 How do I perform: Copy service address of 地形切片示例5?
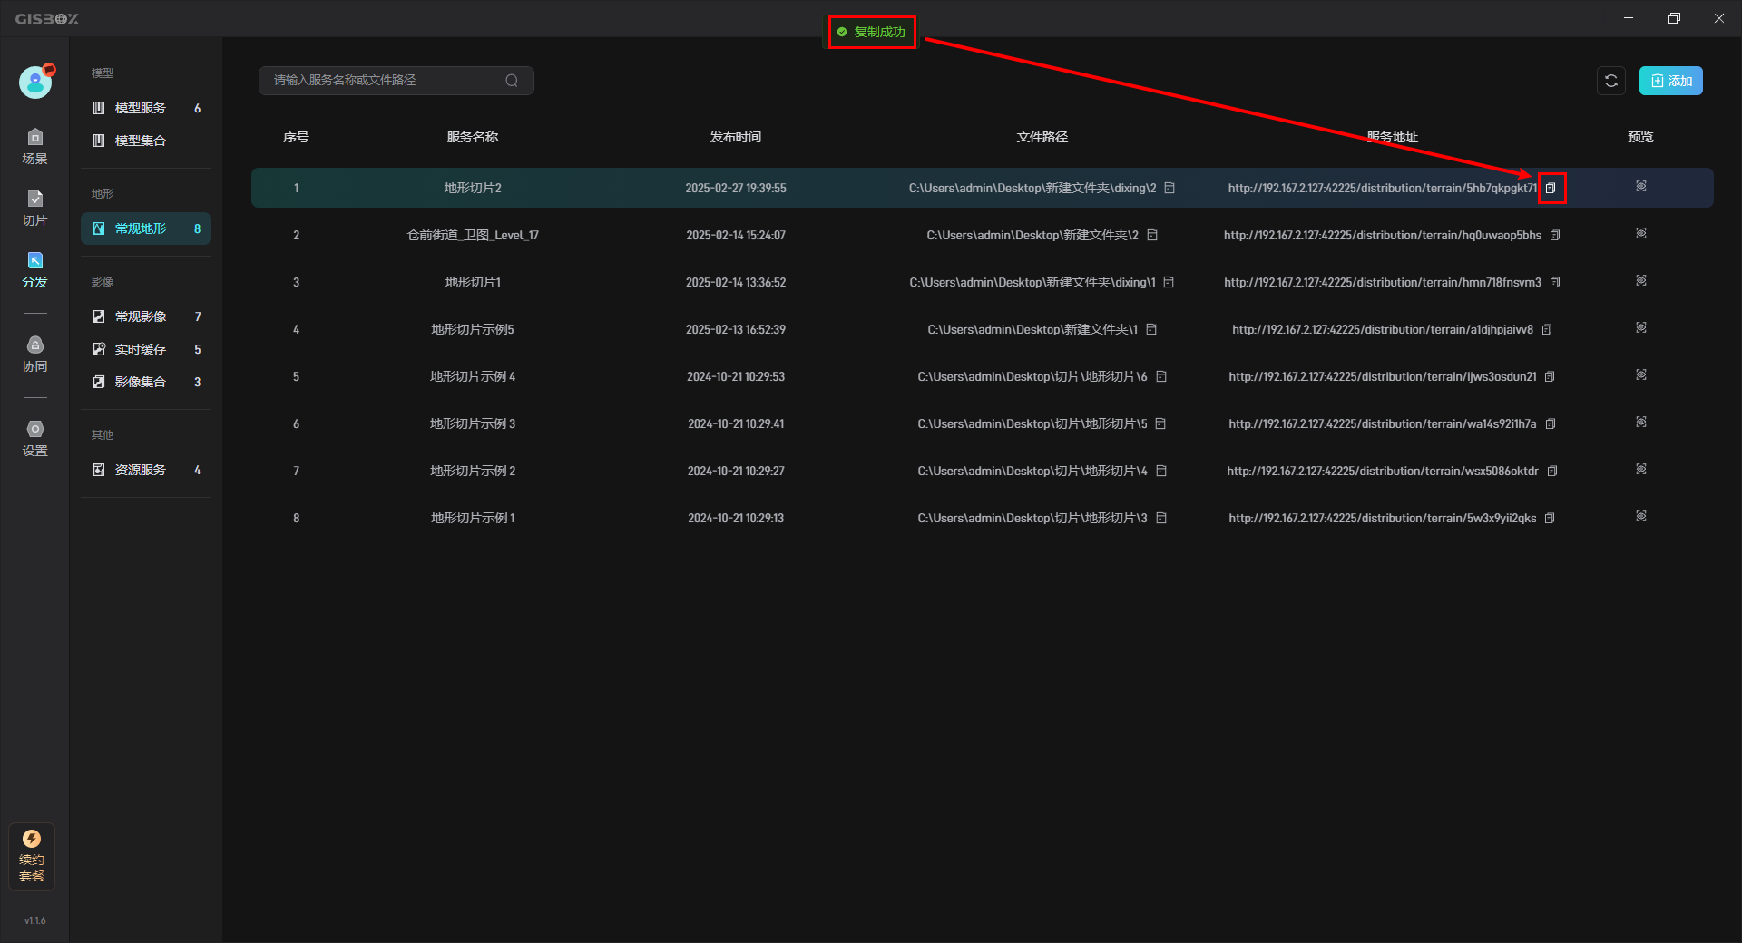click(x=1547, y=329)
